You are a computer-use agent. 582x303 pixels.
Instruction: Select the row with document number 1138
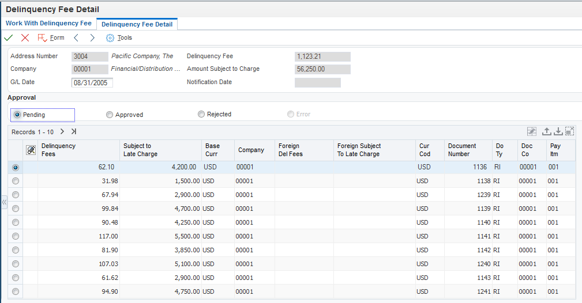[16, 181]
